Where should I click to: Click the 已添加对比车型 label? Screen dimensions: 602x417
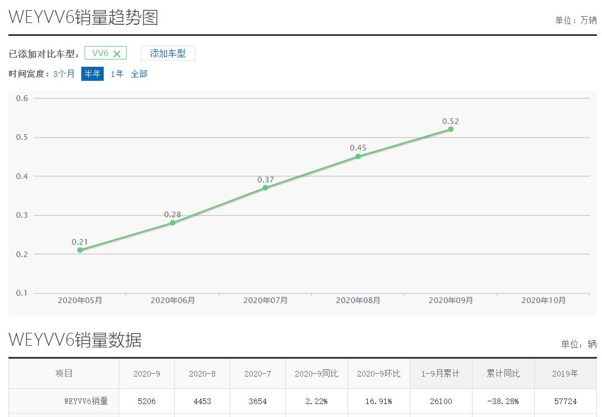pyautogui.click(x=44, y=54)
